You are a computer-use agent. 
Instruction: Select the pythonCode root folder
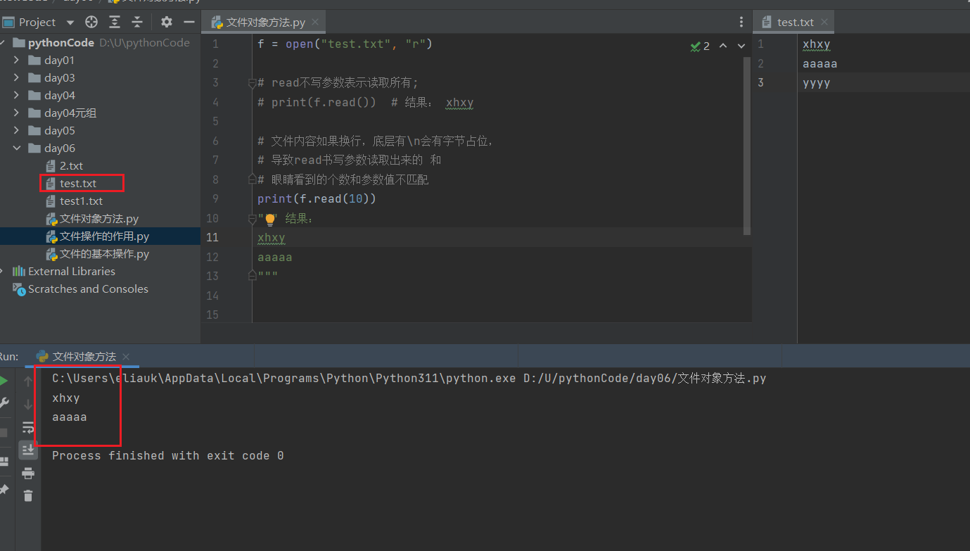tap(61, 42)
